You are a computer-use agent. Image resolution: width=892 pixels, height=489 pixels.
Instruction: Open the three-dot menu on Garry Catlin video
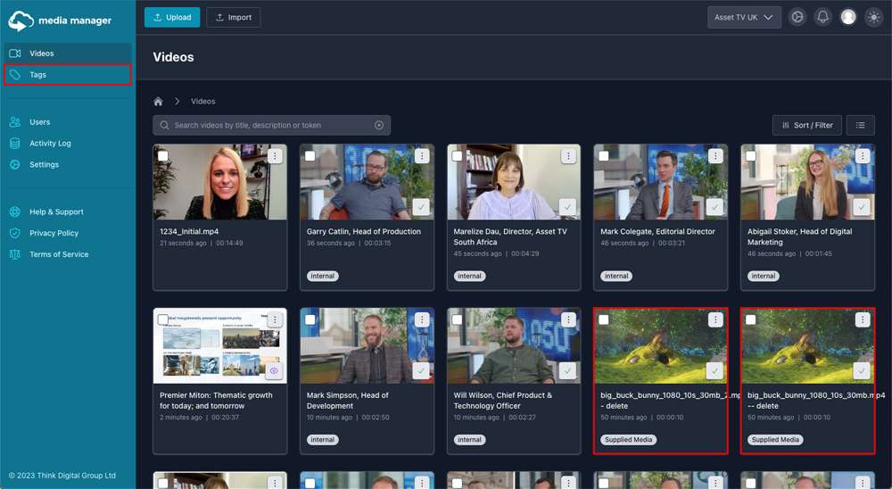(422, 156)
